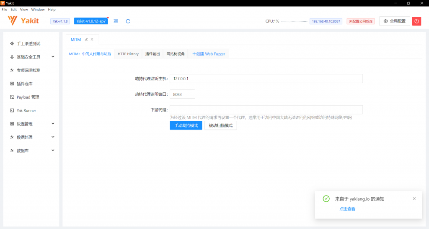Click the Yakit-v1.0.12-sp7 version button

(x=91, y=21)
